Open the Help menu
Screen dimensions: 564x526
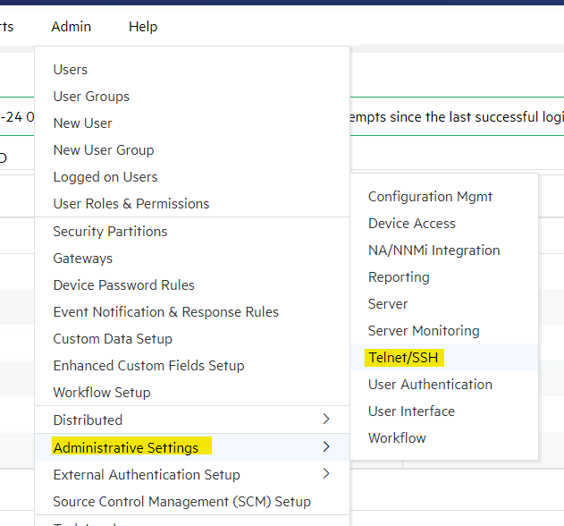coord(143,27)
